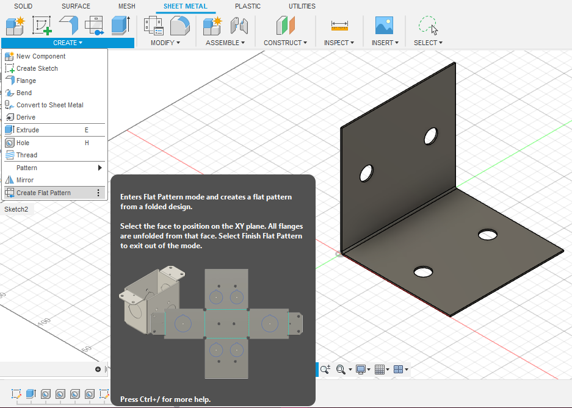The height and width of the screenshot is (408, 572).
Task: Select the Create Sketch toolbar icon
Action: point(41,26)
